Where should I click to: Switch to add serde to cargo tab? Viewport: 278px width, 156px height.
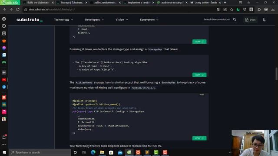(x=172, y=3)
